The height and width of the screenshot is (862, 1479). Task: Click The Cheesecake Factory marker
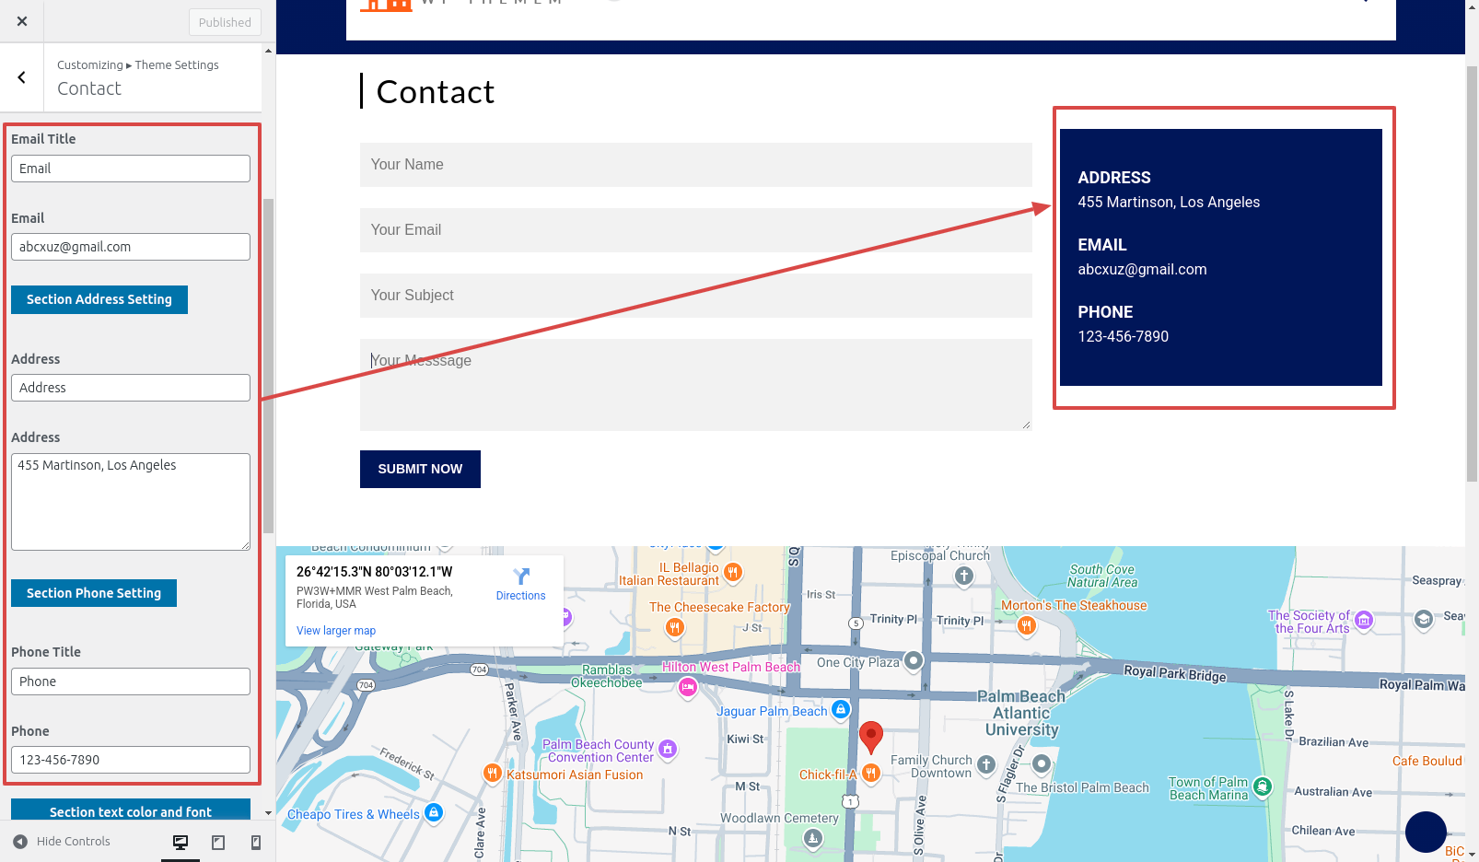pos(675,628)
